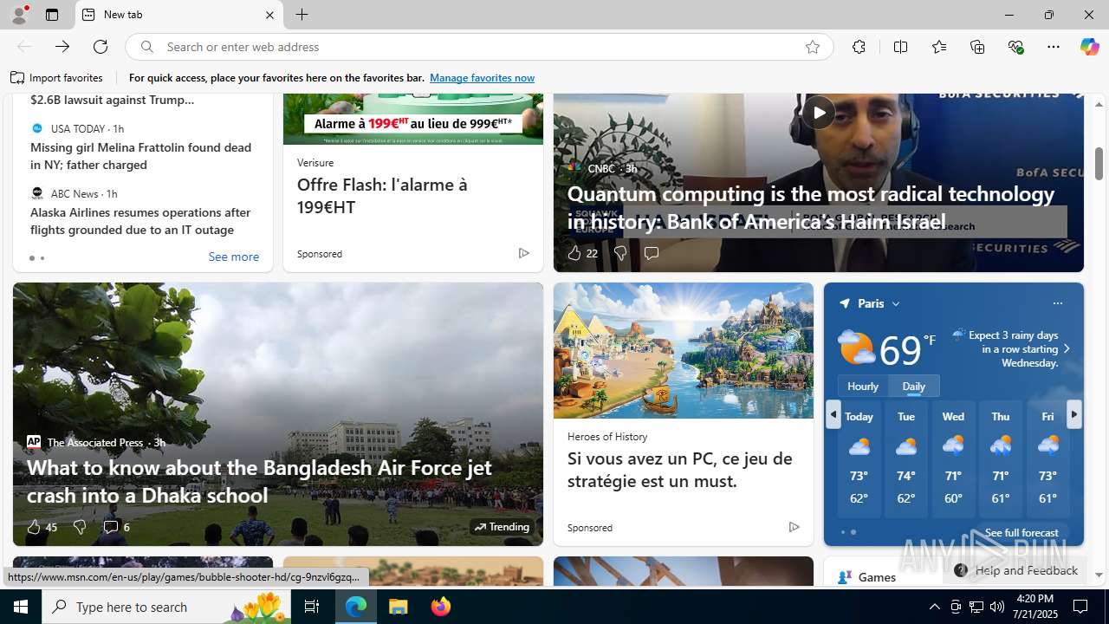Click Manage favorites now link

(482, 78)
